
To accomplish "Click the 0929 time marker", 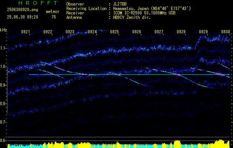I will click(203, 31).
